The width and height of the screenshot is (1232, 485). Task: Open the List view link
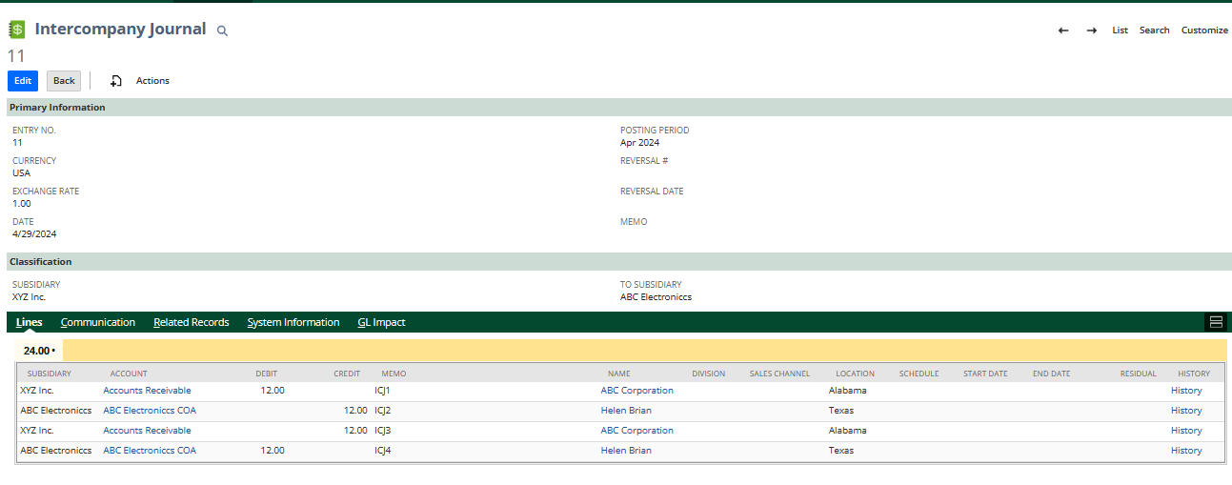pyautogui.click(x=1120, y=30)
